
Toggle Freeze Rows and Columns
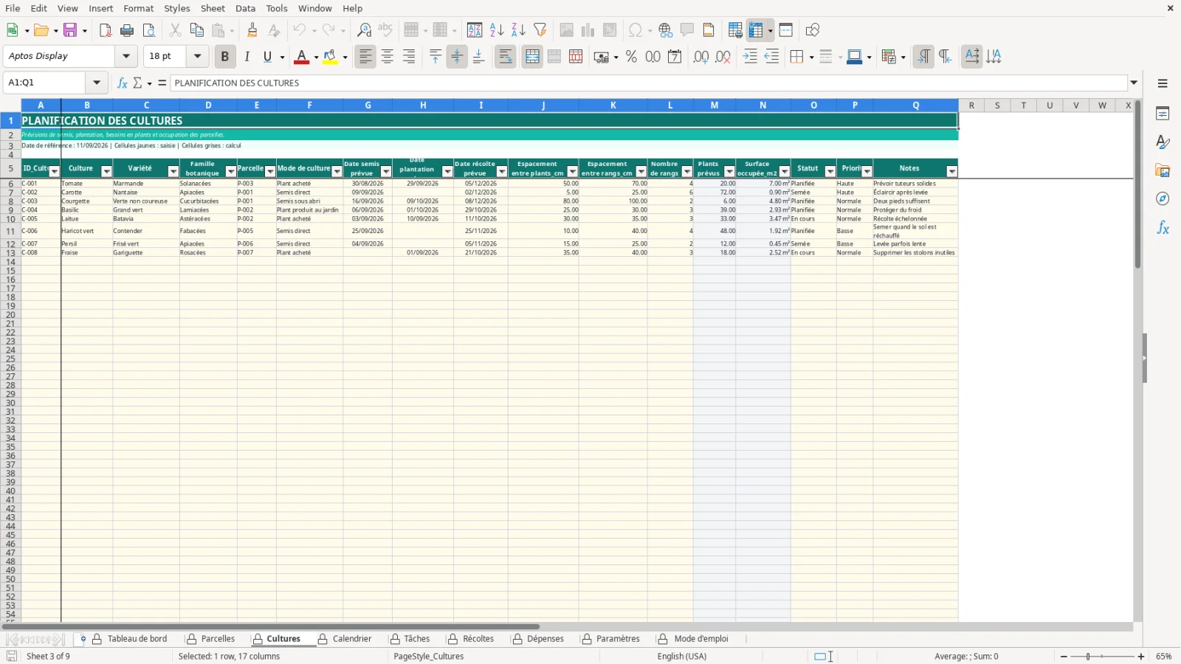tap(756, 30)
